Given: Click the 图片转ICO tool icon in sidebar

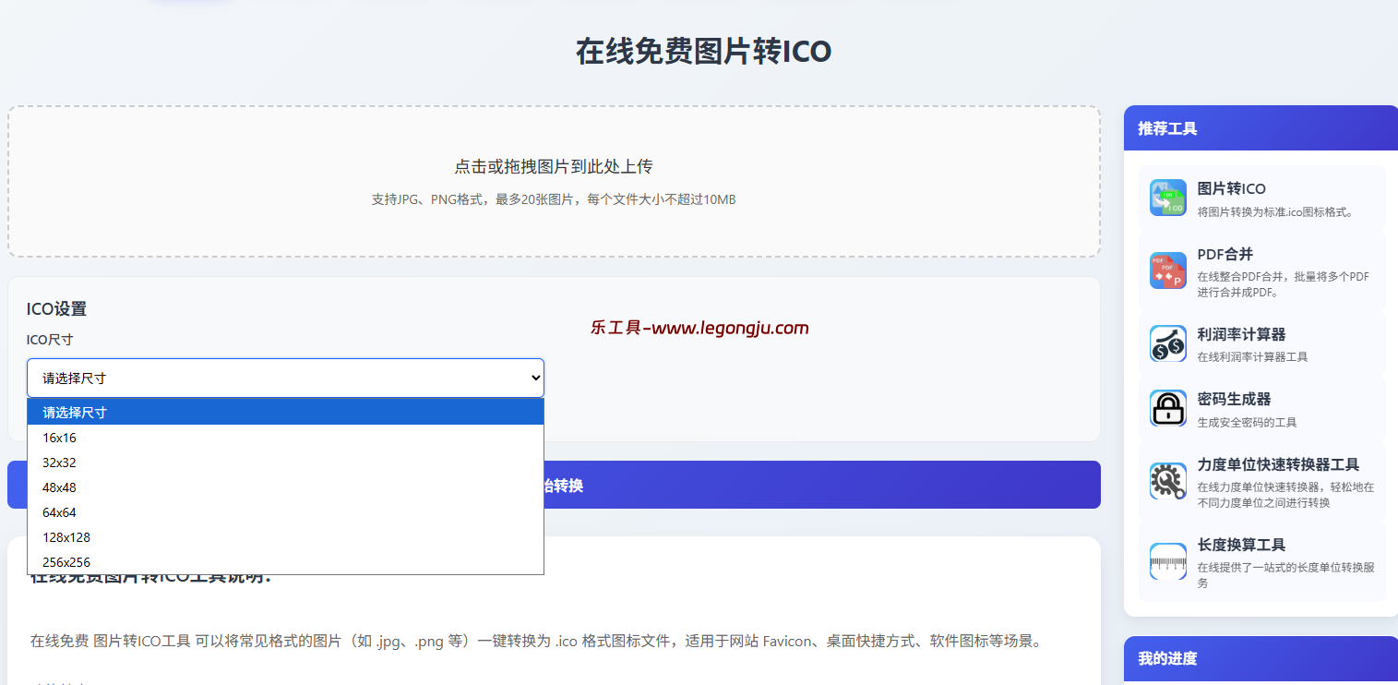Looking at the screenshot, I should [x=1167, y=197].
